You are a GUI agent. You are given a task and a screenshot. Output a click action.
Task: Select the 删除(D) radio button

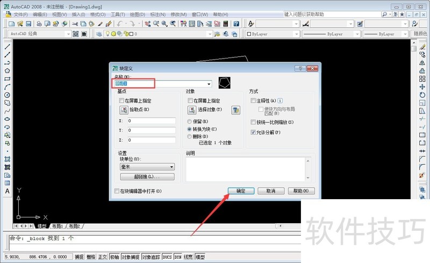pyautogui.click(x=189, y=136)
